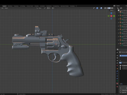127x95 pixels.
Task: Open the Texture properties tab
Action: [x=117, y=87]
